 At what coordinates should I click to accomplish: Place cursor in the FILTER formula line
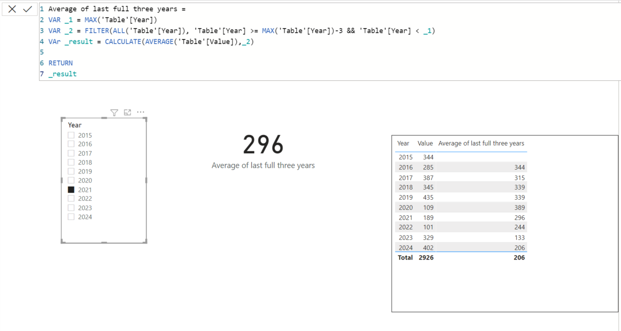click(242, 31)
